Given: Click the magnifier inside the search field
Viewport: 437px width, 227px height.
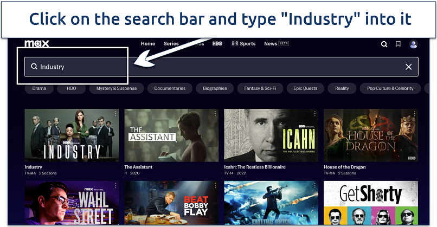Looking at the screenshot, I should (x=34, y=66).
